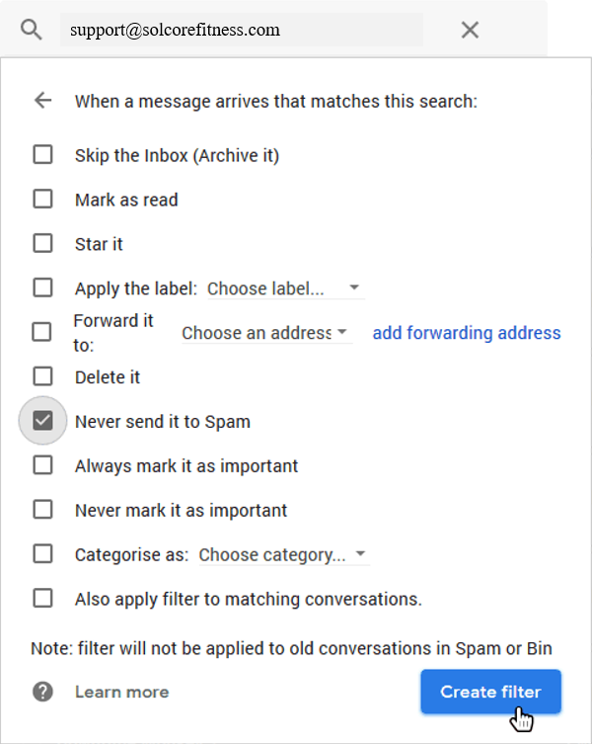Go back using the left arrow icon
592x744 pixels.
[x=42, y=101]
